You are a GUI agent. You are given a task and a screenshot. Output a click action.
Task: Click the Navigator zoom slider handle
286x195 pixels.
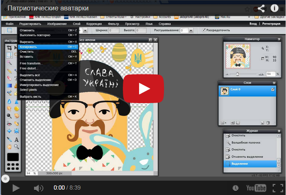pos(237,74)
